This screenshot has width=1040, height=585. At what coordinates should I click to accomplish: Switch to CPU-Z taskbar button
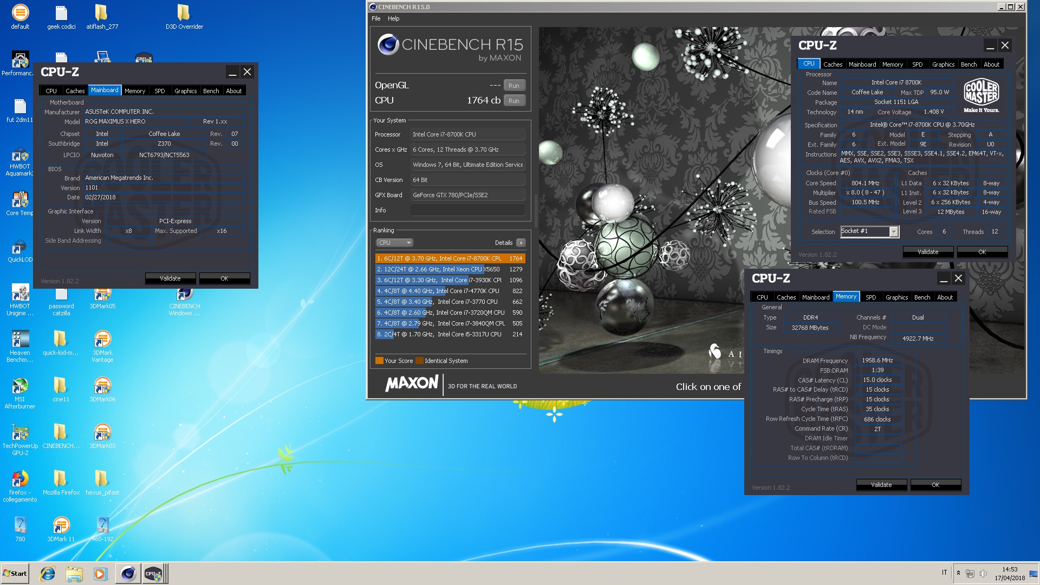pos(154,574)
